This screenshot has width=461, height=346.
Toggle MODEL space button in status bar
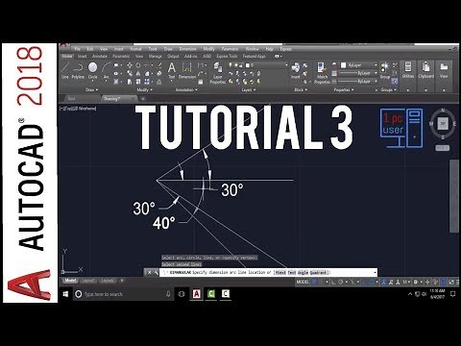303,282
